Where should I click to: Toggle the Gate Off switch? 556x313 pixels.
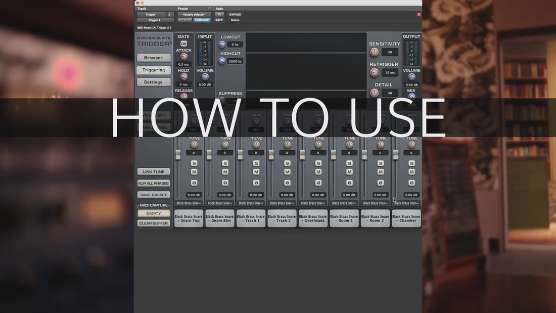click(x=183, y=43)
